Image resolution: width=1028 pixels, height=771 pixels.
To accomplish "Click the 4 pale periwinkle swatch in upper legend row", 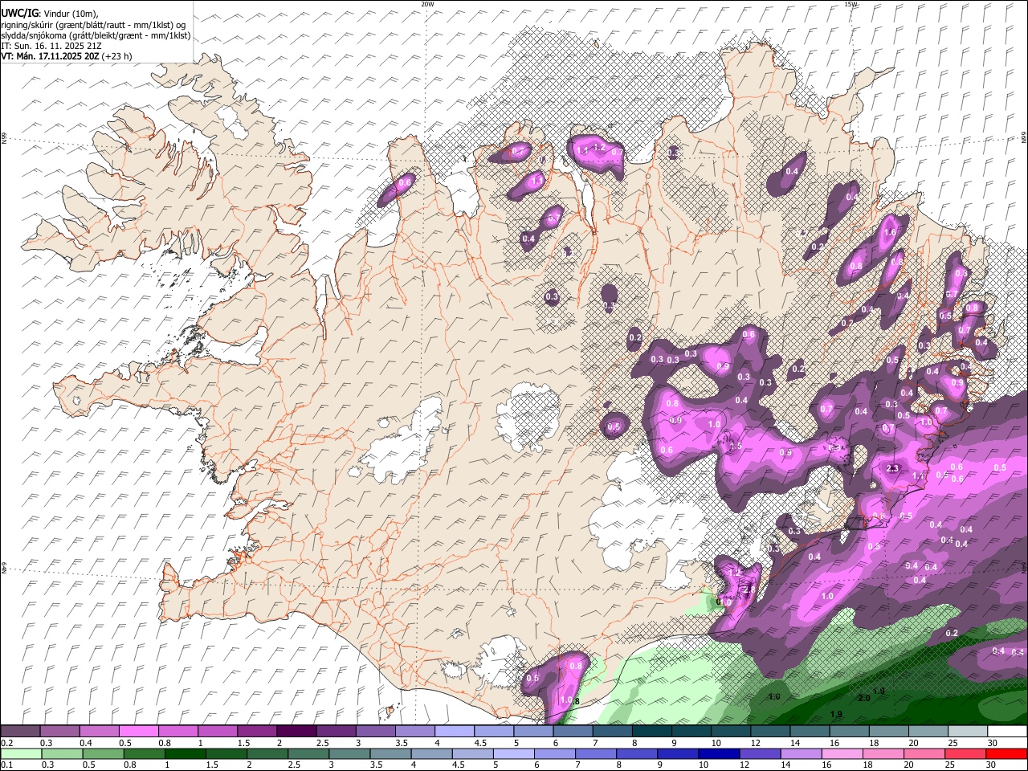I will click(x=455, y=732).
